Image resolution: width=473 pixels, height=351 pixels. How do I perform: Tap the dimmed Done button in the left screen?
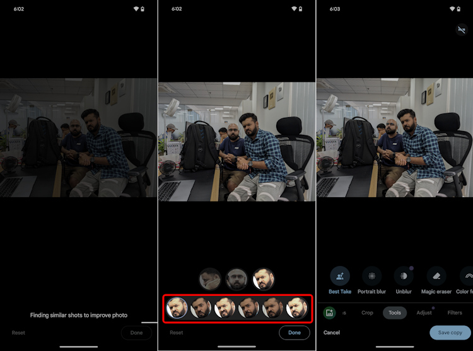click(x=136, y=333)
